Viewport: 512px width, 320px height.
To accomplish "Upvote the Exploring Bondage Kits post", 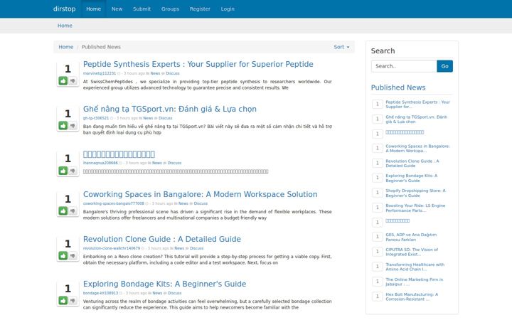I will pyautogui.click(x=63, y=300).
